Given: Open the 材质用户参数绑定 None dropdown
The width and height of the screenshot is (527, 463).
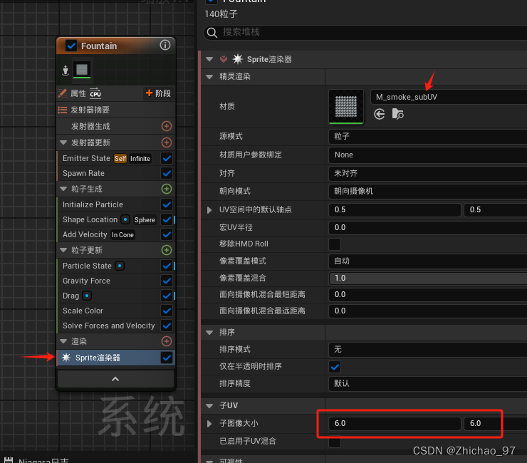Looking at the screenshot, I should (428, 155).
